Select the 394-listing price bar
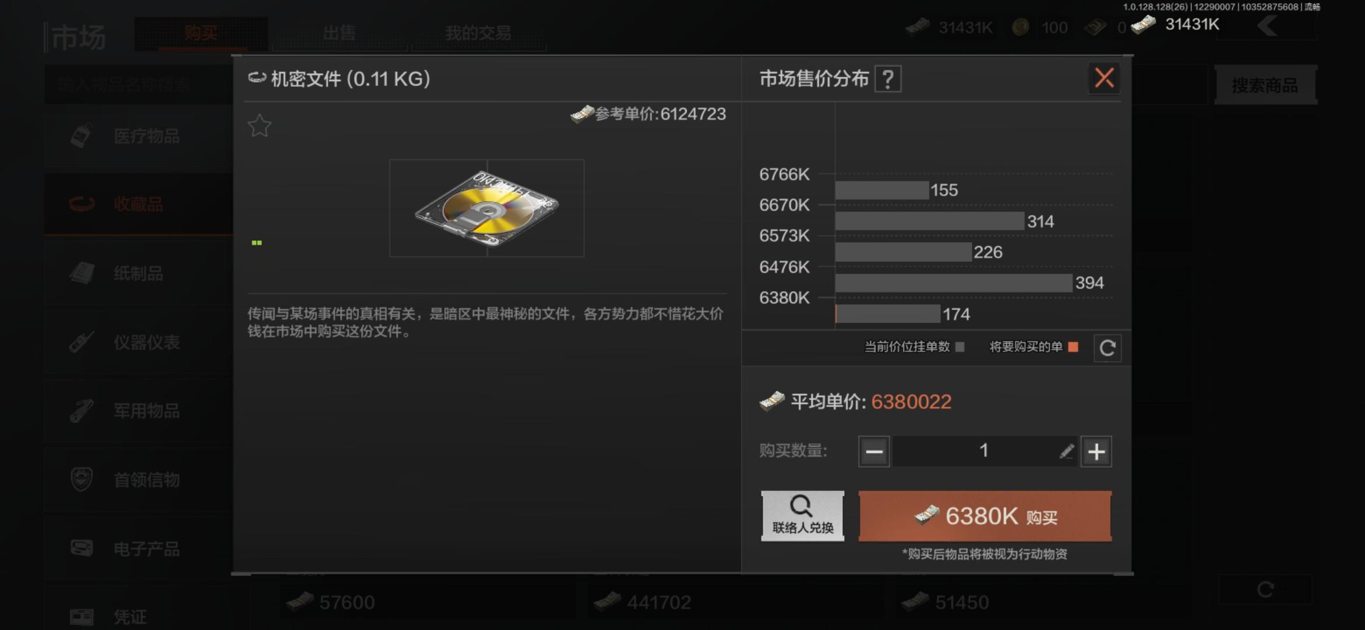This screenshot has height=630, width=1365. (954, 283)
